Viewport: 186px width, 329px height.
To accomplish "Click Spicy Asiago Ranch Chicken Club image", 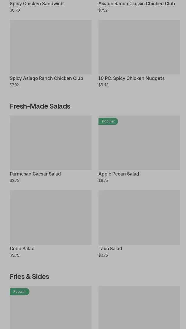I will [51, 47].
